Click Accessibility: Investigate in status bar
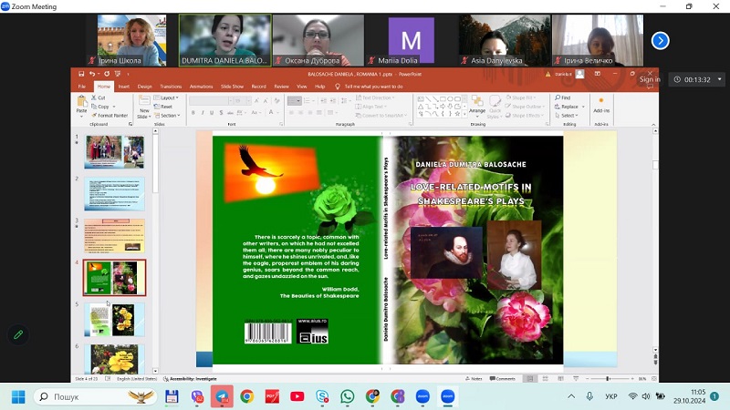This screenshot has height=410, width=730. pyautogui.click(x=190, y=379)
